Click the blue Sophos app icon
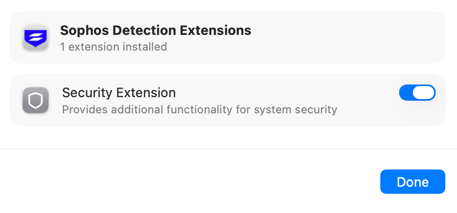 tap(36, 38)
